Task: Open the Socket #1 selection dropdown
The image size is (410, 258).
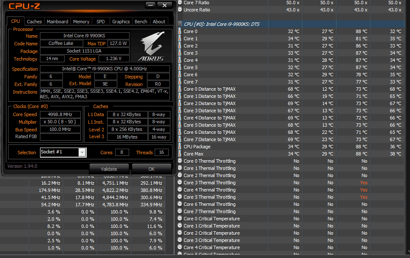Action: click(82, 152)
